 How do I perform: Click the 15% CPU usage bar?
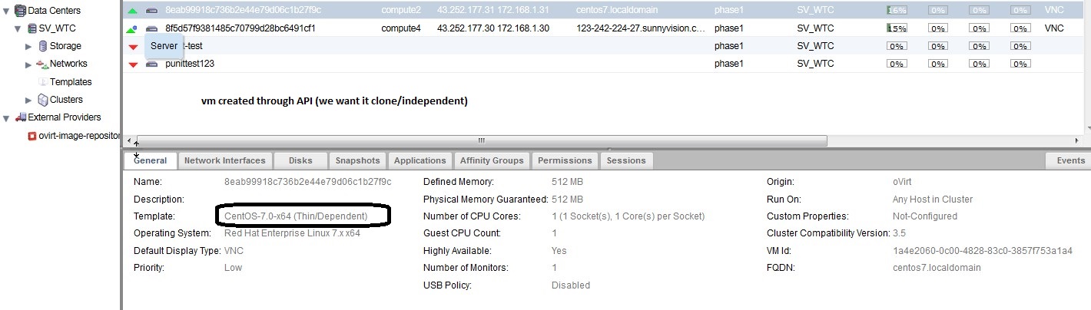[x=897, y=28]
